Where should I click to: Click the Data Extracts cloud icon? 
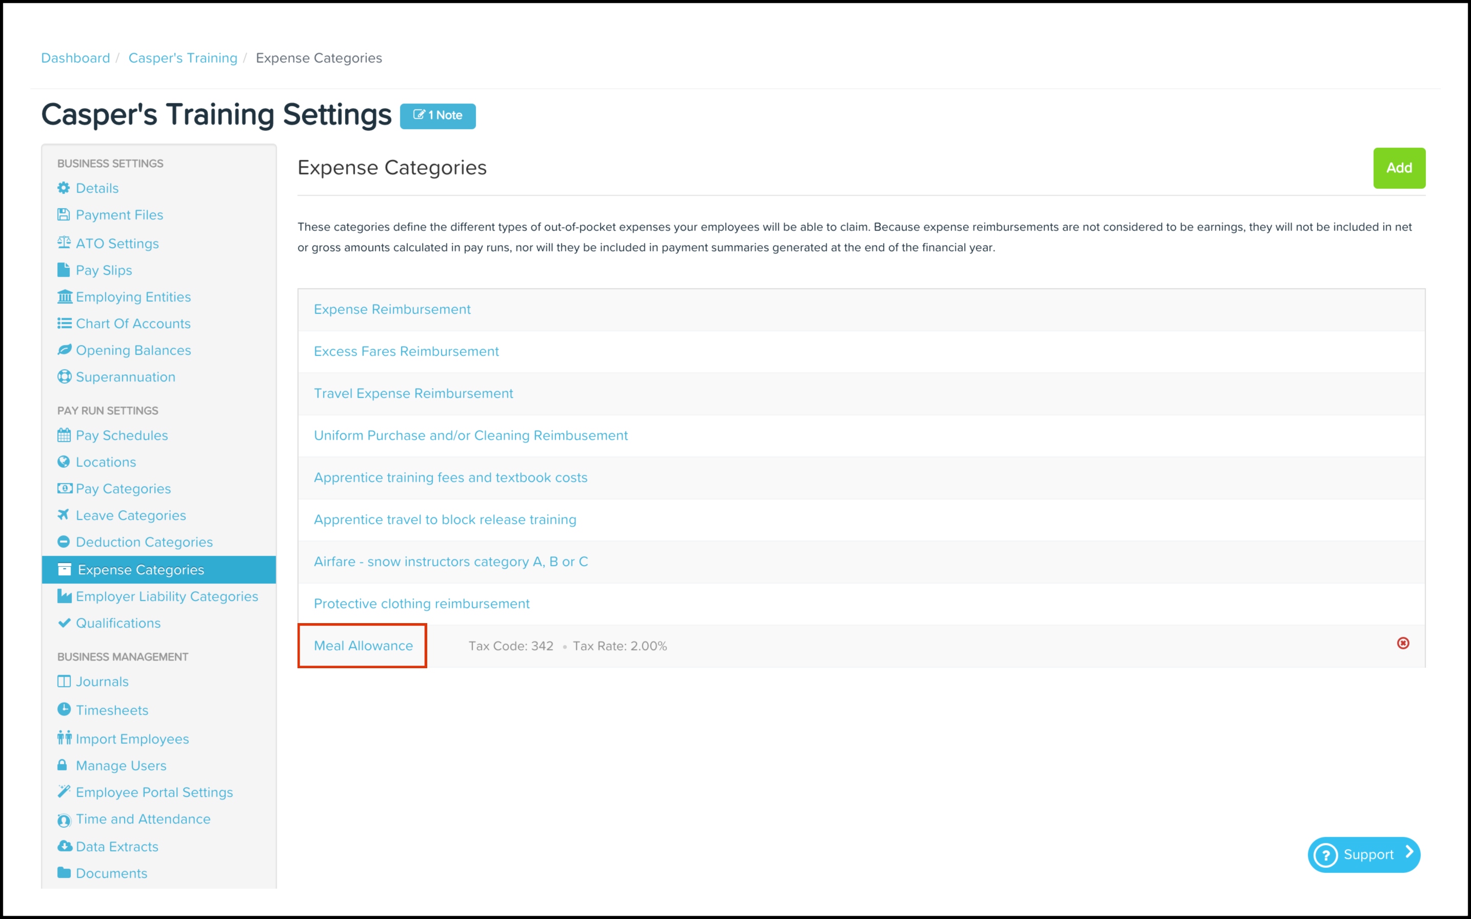65,846
